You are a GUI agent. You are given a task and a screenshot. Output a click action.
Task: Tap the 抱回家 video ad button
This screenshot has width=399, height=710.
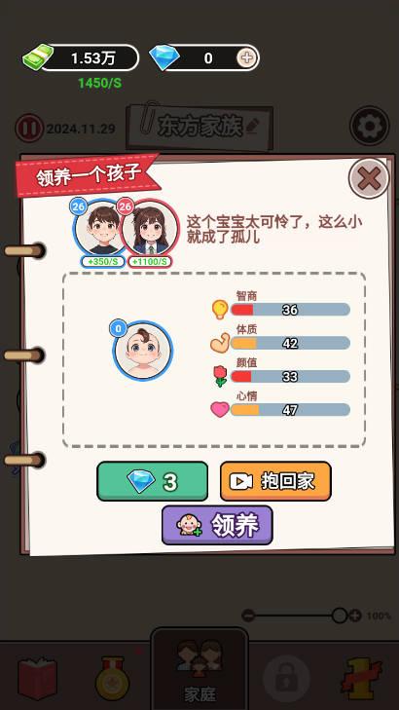[275, 481]
